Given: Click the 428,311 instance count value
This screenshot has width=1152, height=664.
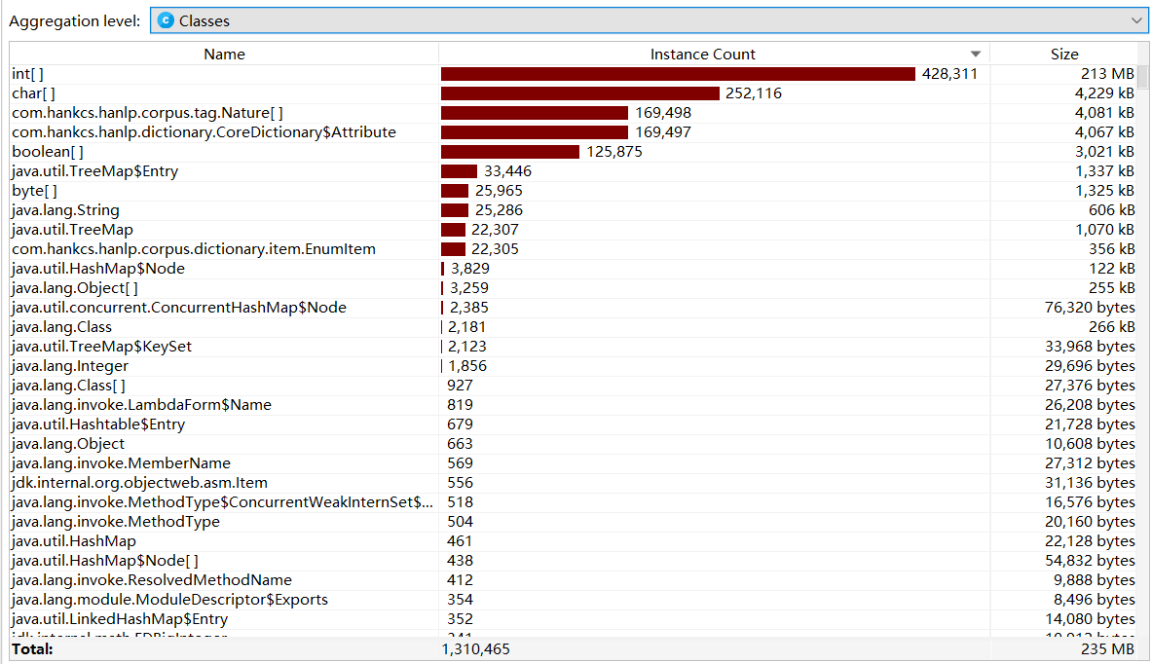Looking at the screenshot, I should click(949, 73).
